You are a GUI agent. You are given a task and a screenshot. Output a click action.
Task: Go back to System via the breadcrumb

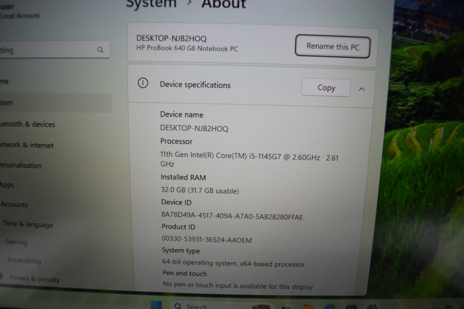(x=151, y=4)
